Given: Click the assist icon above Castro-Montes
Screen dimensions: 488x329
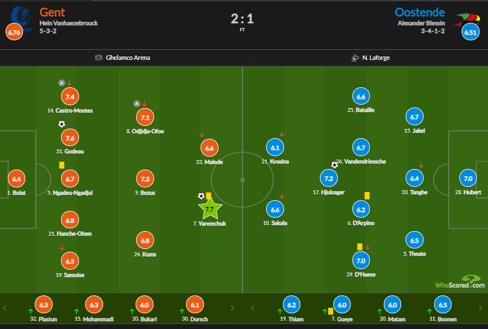Looking at the screenshot, I should 62,83.
